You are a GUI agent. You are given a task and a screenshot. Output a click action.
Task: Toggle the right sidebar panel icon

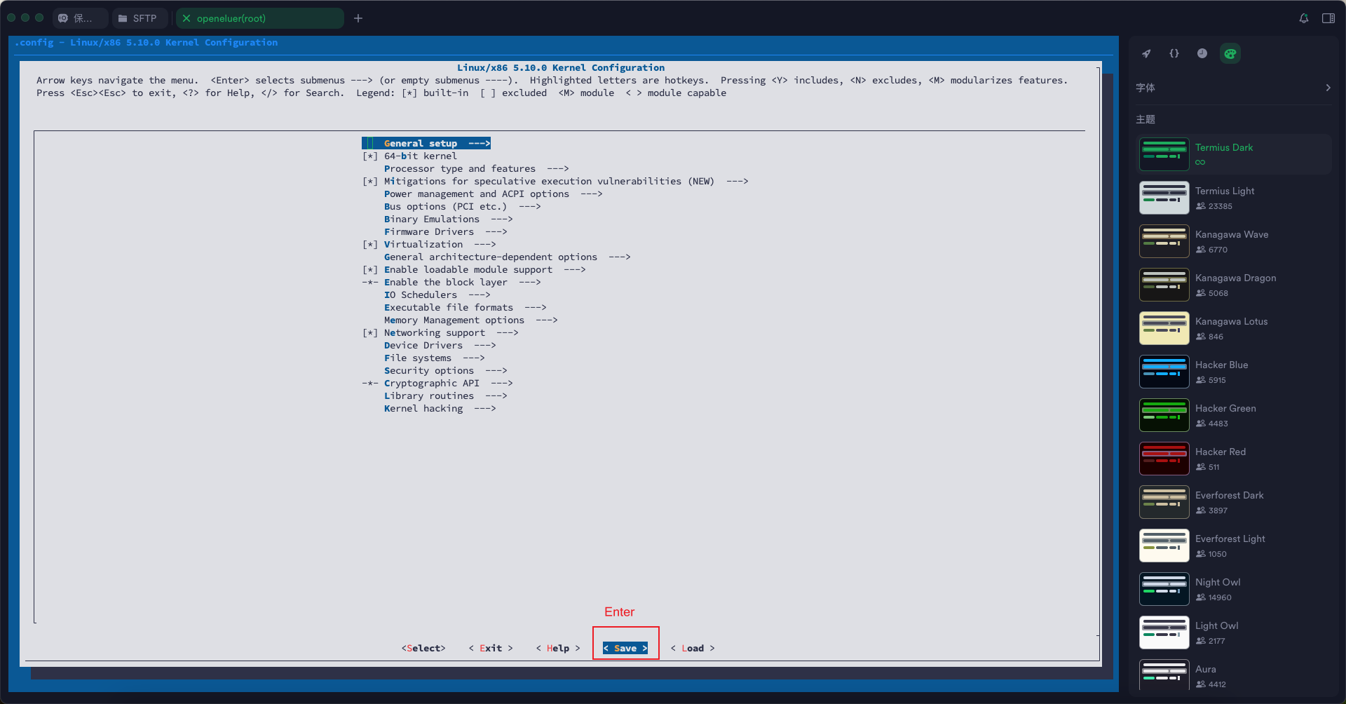pos(1328,18)
